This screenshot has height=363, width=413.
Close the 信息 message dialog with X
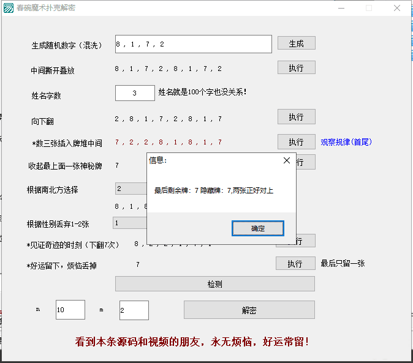pyautogui.click(x=286, y=160)
